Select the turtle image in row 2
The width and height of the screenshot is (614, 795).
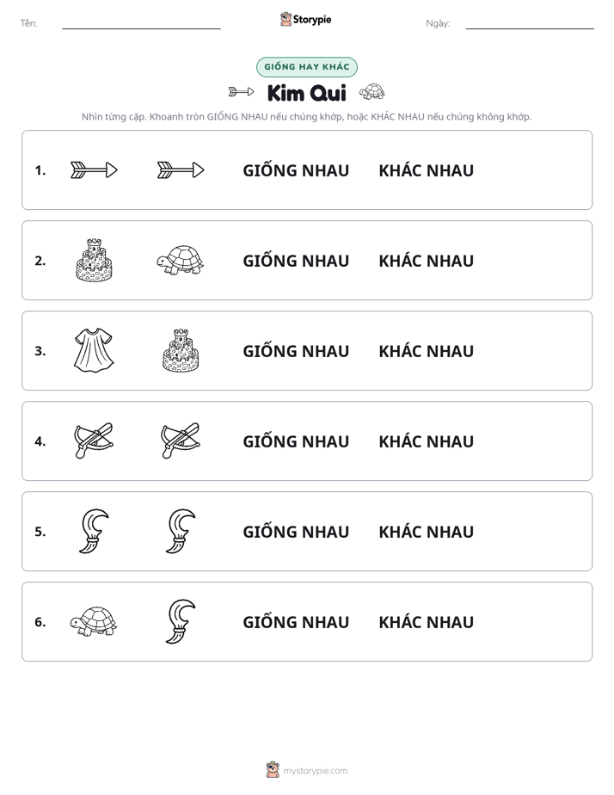pos(181,260)
